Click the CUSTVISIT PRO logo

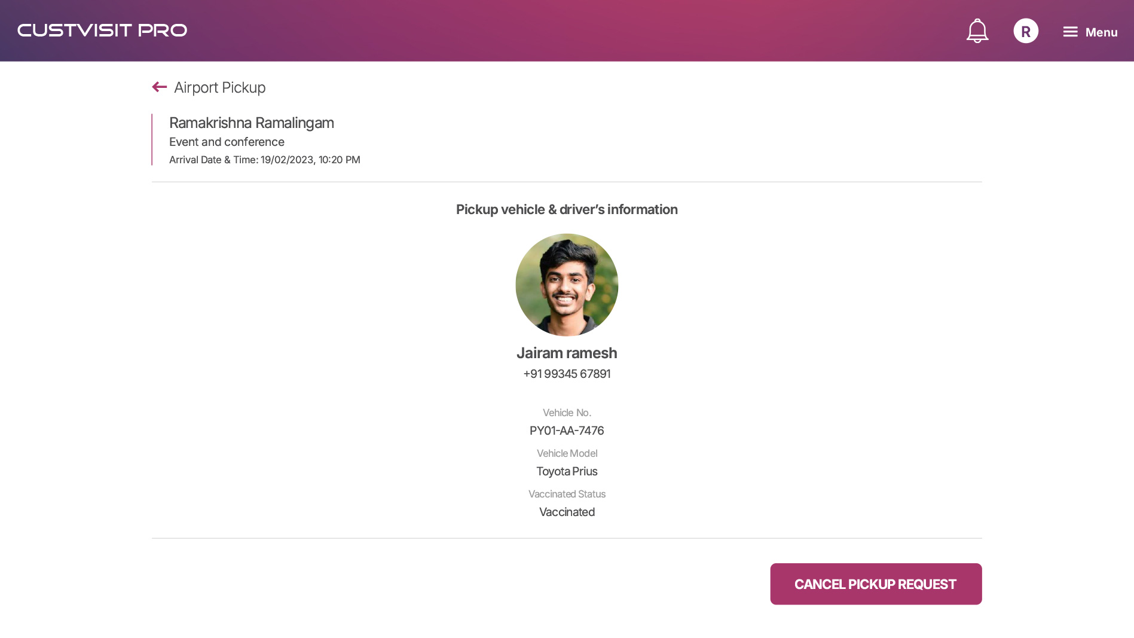tap(102, 30)
